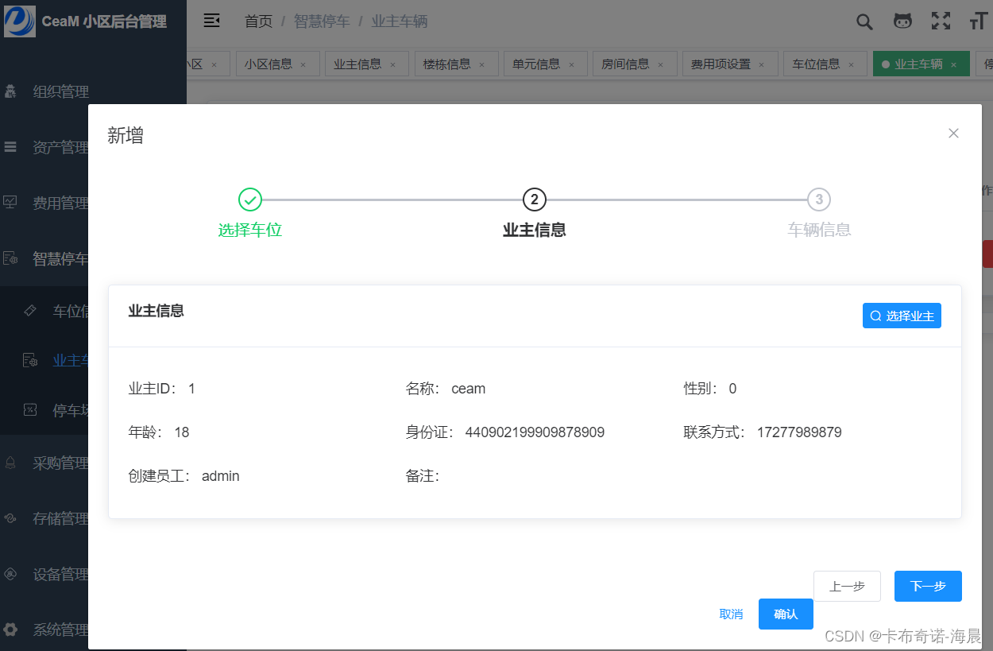Viewport: 993px width, 651px height.
Task: Click the 系统管理 gear icon
Action: (x=10, y=630)
